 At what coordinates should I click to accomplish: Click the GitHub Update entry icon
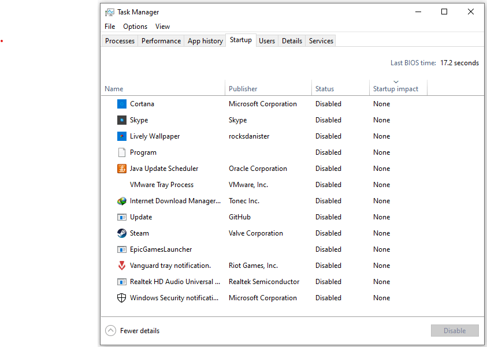click(x=122, y=217)
